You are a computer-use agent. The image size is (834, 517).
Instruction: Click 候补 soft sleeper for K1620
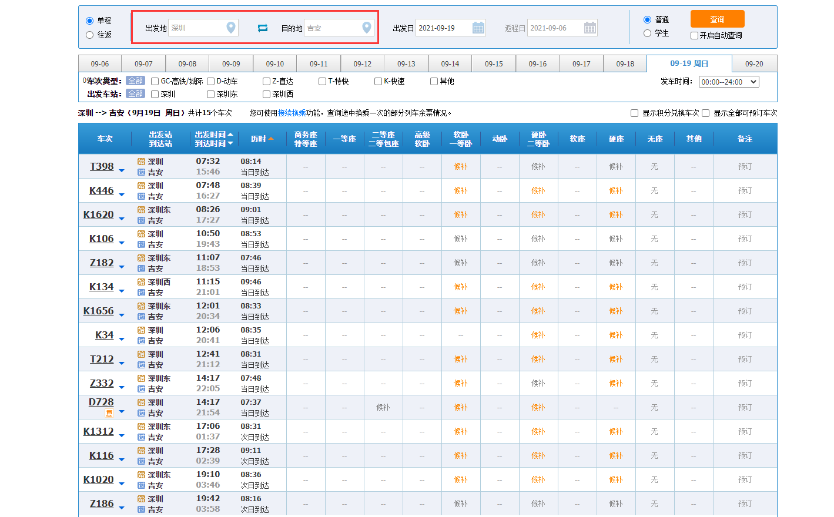pos(461,214)
